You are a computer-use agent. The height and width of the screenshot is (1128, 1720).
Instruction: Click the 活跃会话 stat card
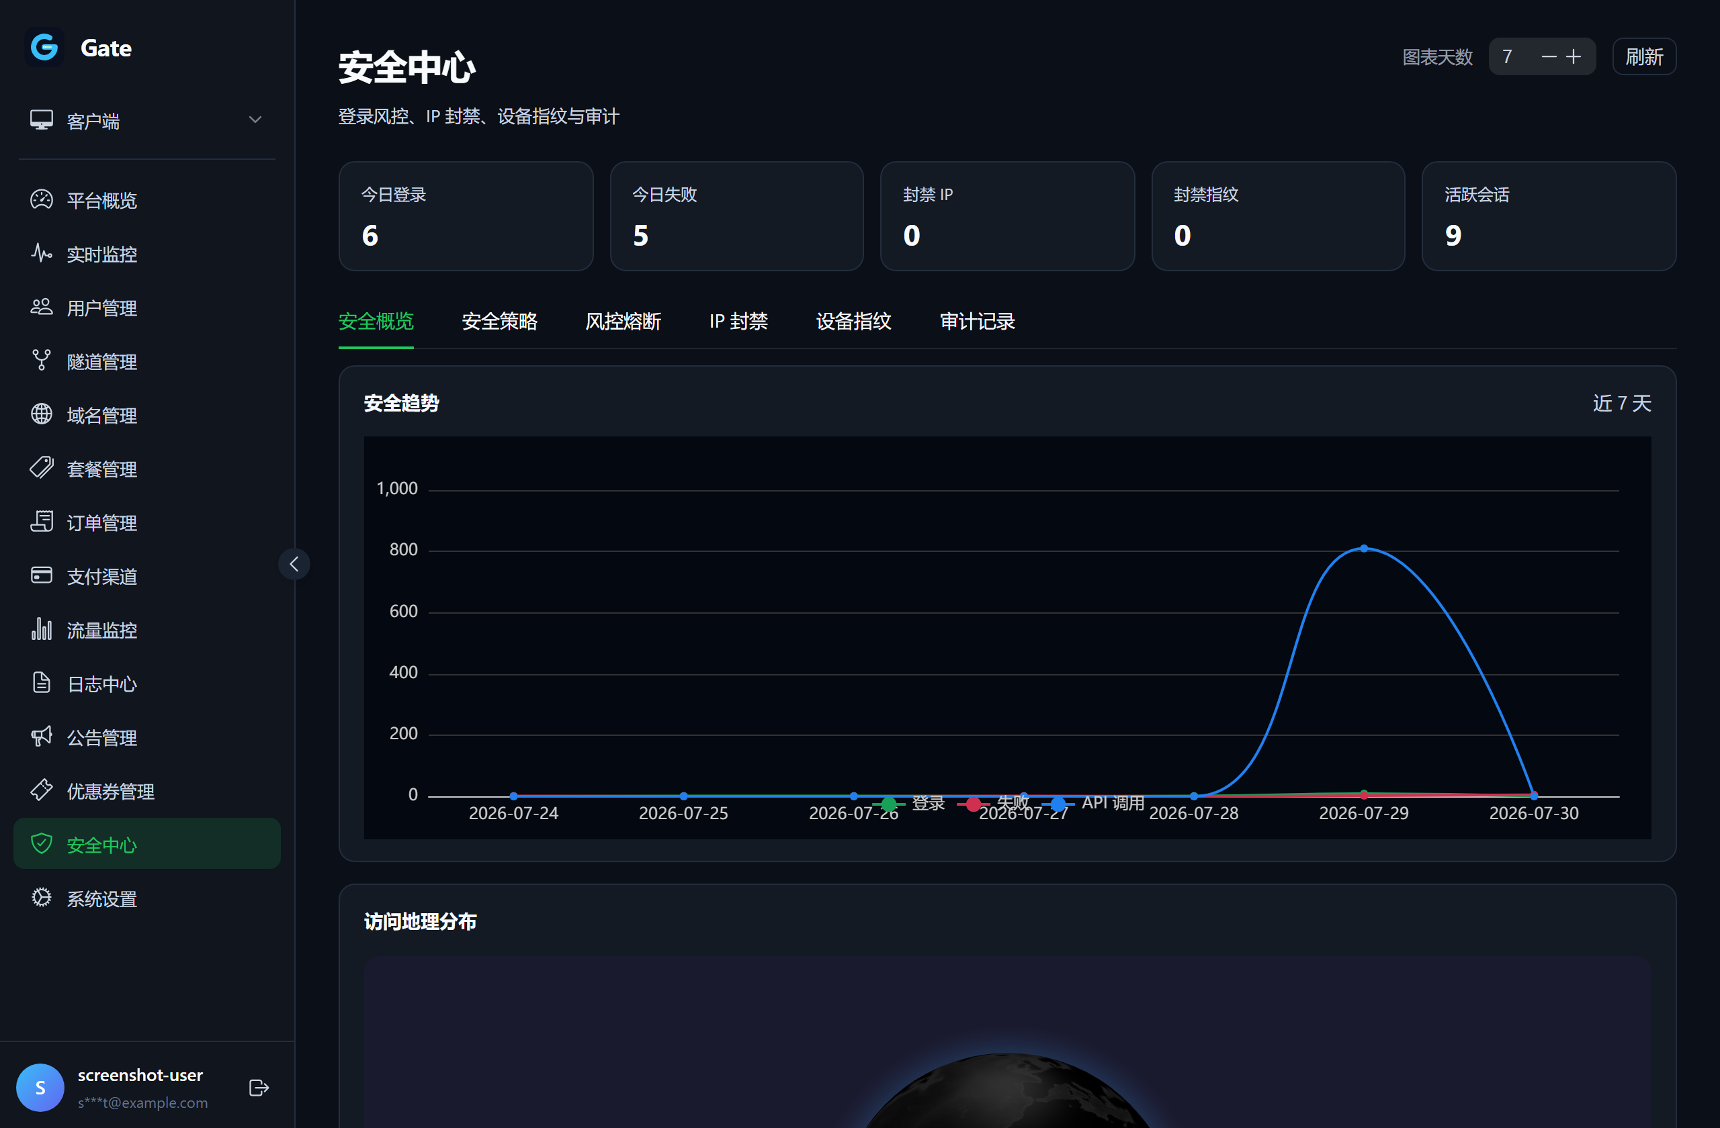click(x=1549, y=216)
